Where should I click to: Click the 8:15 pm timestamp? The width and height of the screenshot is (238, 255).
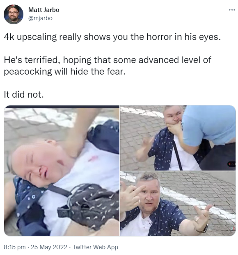tap(15, 247)
